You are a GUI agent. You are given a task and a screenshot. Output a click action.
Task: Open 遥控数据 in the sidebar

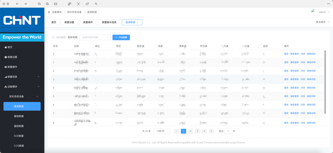coord(19,126)
